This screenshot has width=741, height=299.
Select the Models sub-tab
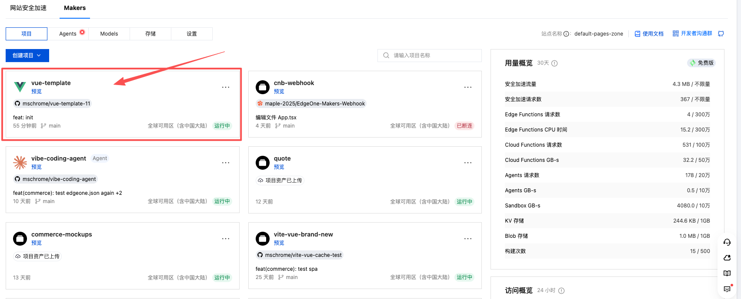[x=109, y=34]
